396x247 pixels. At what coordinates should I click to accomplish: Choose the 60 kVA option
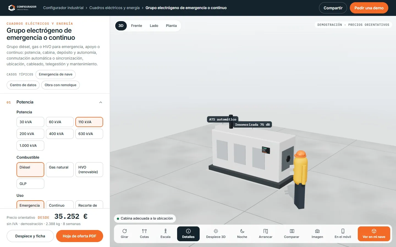[60, 122]
